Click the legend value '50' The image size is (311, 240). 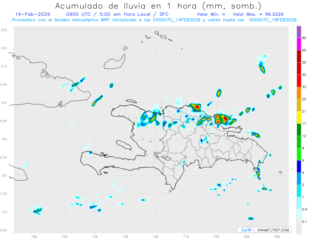tap(304, 62)
